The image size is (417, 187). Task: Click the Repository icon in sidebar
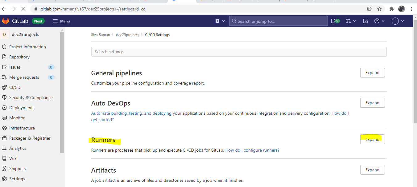click(4, 57)
